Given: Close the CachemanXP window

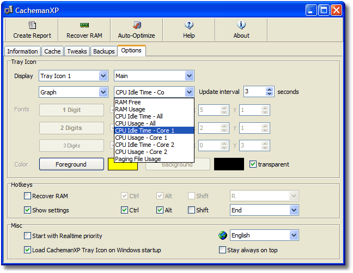Looking at the screenshot, I should point(336,10).
